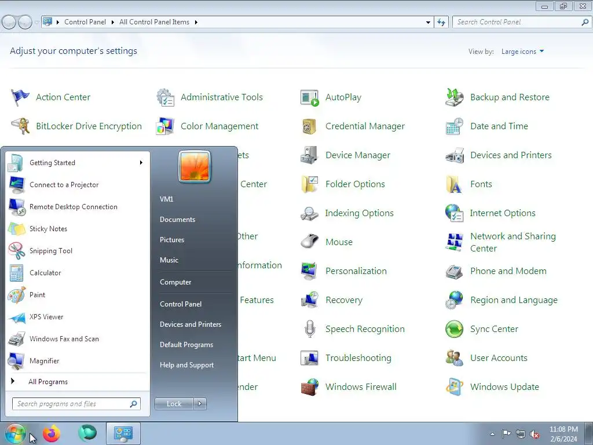Open Administrative Tools gear icon
The width and height of the screenshot is (593, 445).
click(x=165, y=97)
